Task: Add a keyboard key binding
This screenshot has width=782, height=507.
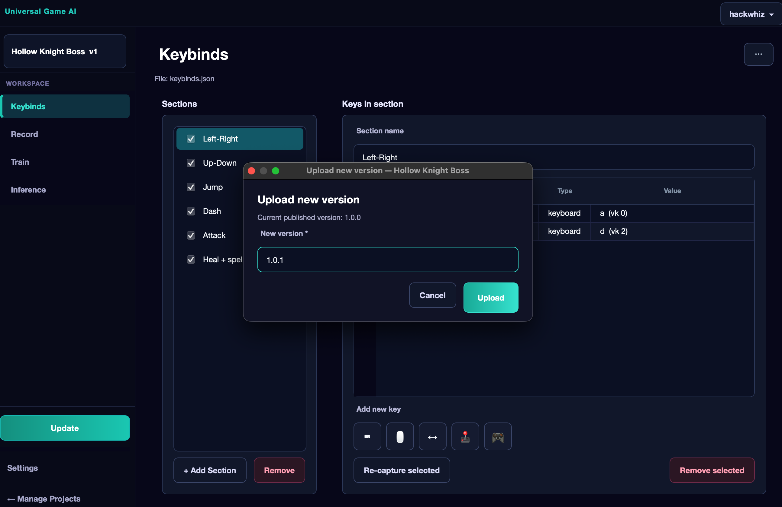Action: point(367,436)
